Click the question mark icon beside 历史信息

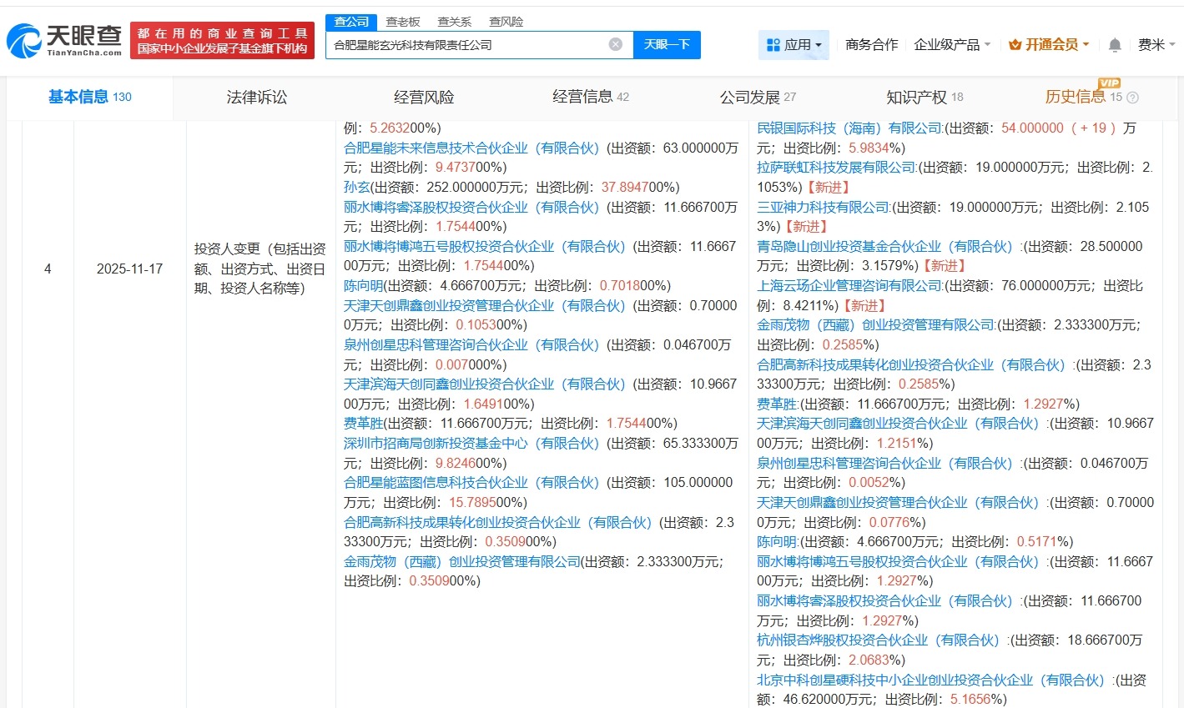[x=1132, y=97]
